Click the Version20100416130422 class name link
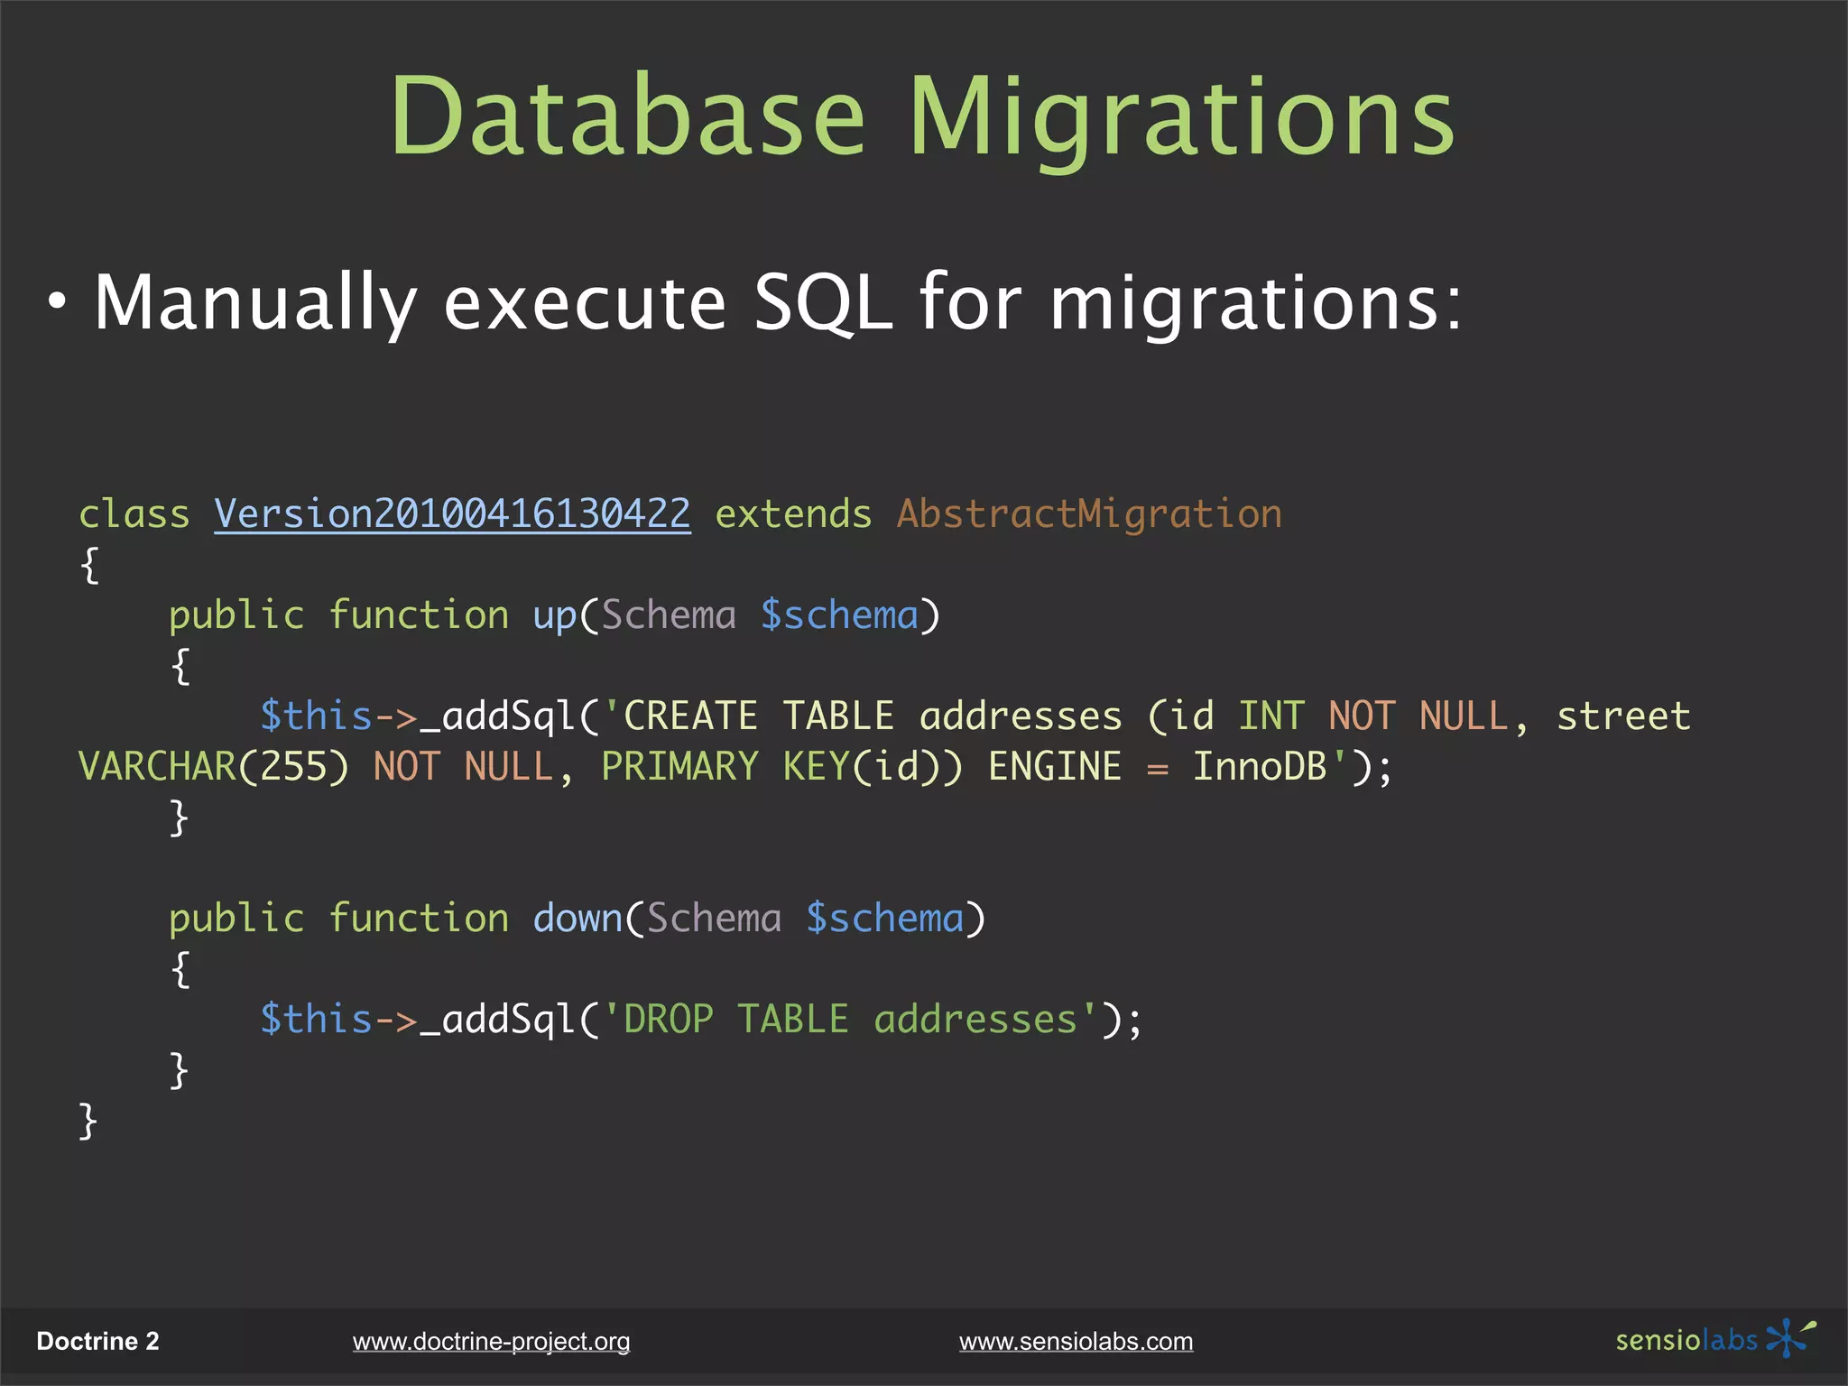Screen dimensions: 1848x1386 tap(452, 514)
